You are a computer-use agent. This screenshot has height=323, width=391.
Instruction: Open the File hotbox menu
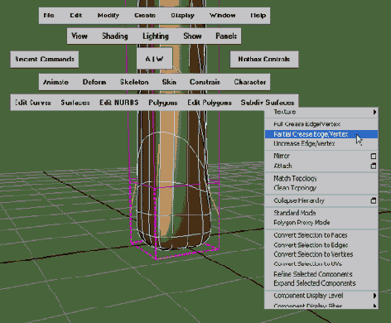(49, 16)
